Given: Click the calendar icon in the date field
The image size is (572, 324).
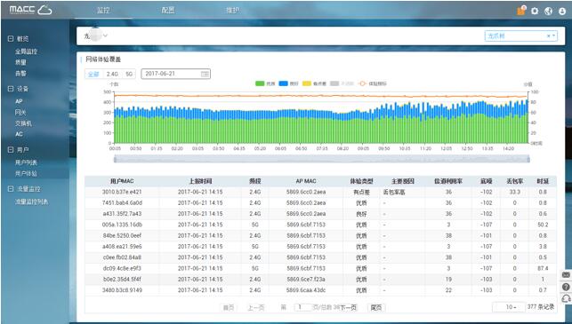Looking at the screenshot, I should tap(205, 74).
